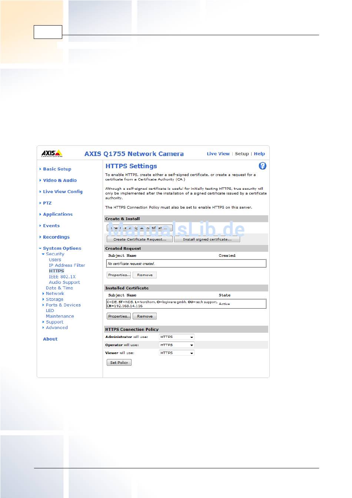The width and height of the screenshot is (352, 498).
Task: Click Create Certificate Request button
Action: [x=140, y=239]
